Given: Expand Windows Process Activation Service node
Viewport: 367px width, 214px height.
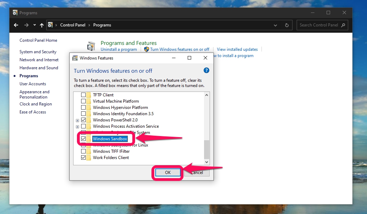Looking at the screenshot, I should click(x=77, y=127).
